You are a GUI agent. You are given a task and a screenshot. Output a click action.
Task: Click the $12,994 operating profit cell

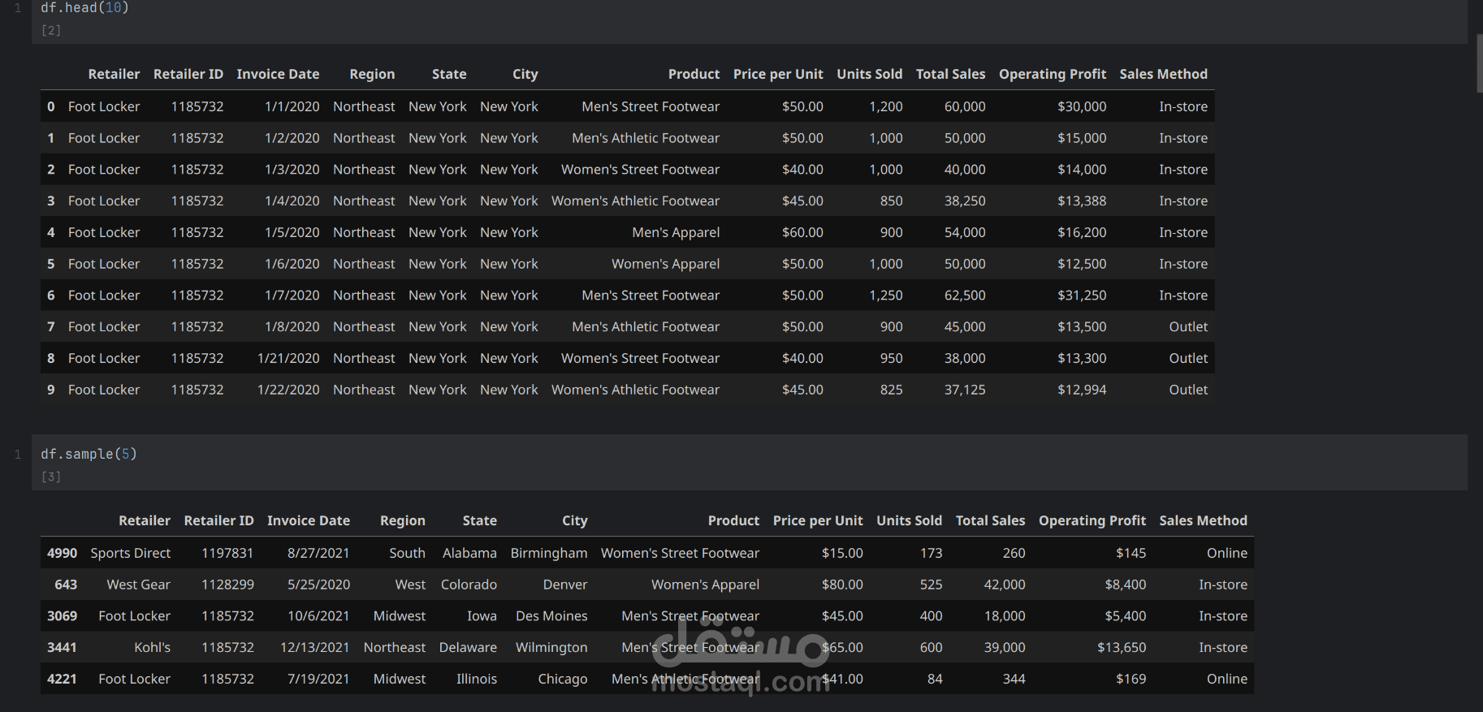point(1082,390)
